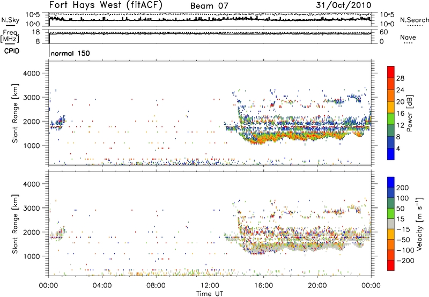Pick the gray segment of the velocity color bar
Screen dimensions: 429x297
(391, 224)
